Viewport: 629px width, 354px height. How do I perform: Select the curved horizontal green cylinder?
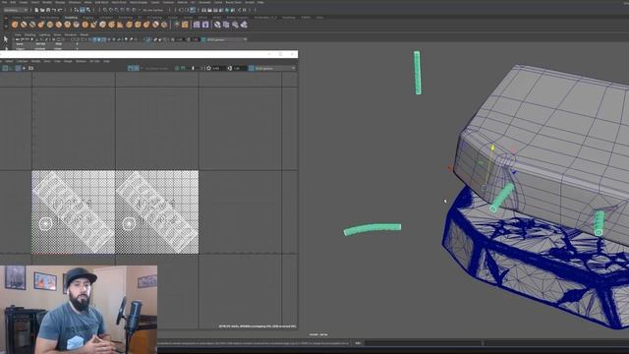point(372,229)
